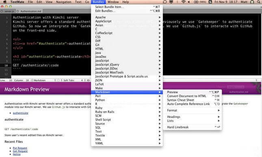Click the battery status icon
Image resolution: width=262 pixels, height=157 pixels.
pyautogui.click(x=200, y=2)
